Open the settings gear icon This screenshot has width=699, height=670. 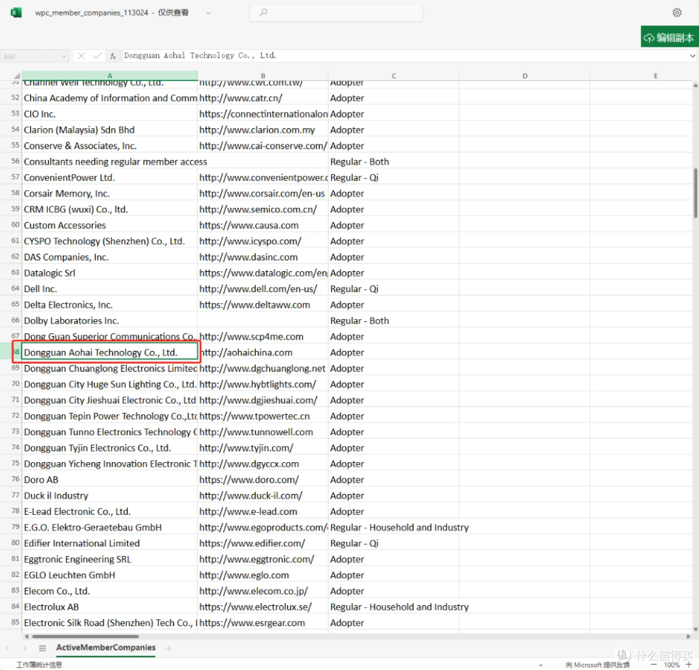click(677, 12)
